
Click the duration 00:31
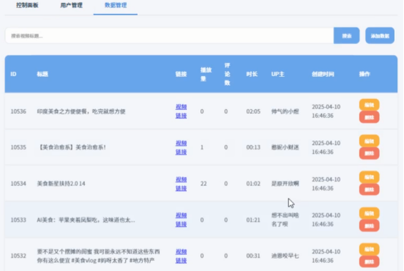pyautogui.click(x=253, y=256)
